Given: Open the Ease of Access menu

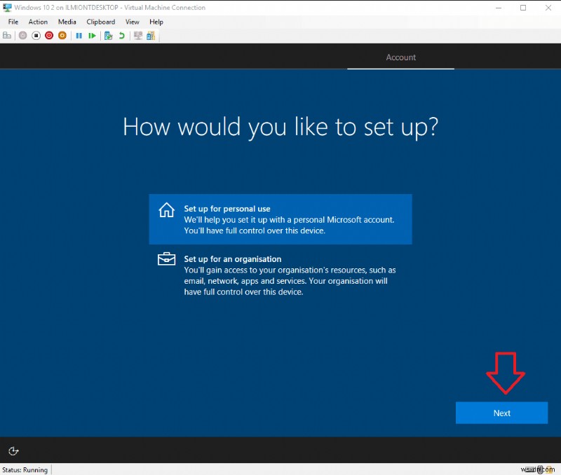Looking at the screenshot, I should coord(13,451).
